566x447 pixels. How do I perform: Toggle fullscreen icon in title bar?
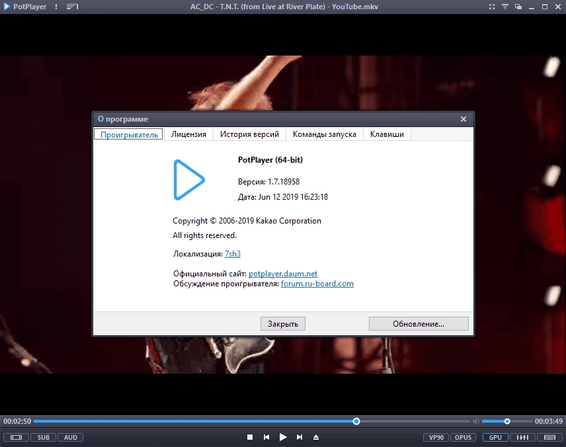pyautogui.click(x=492, y=7)
